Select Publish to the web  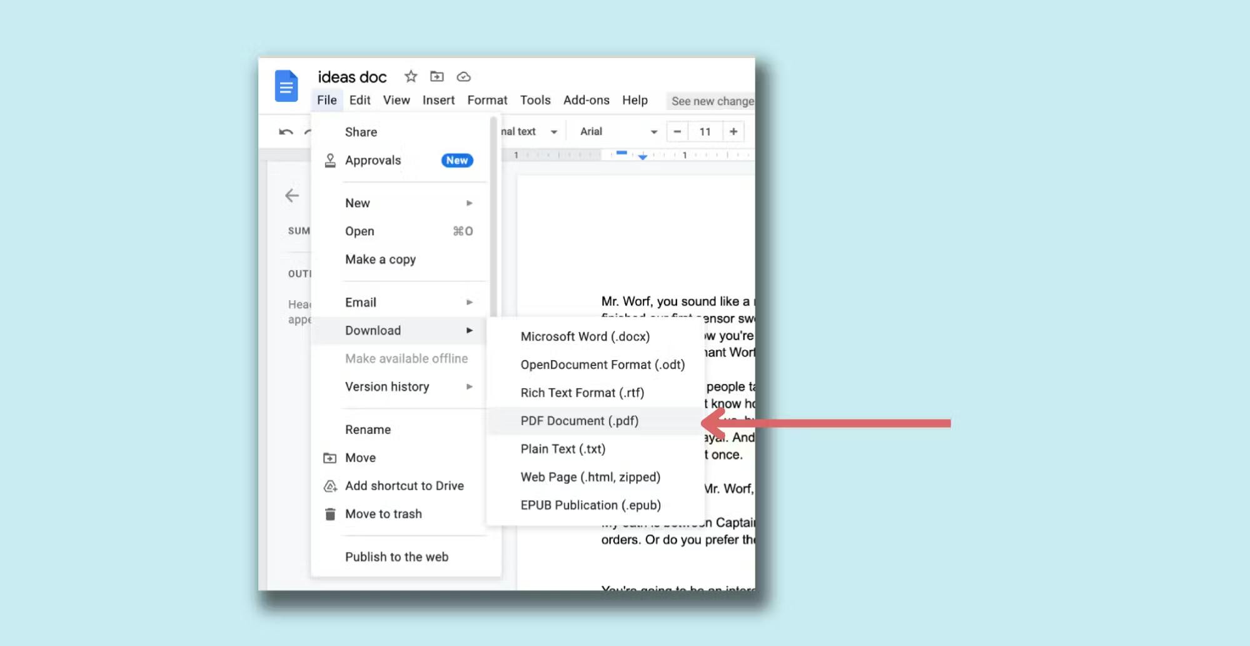pyautogui.click(x=396, y=557)
